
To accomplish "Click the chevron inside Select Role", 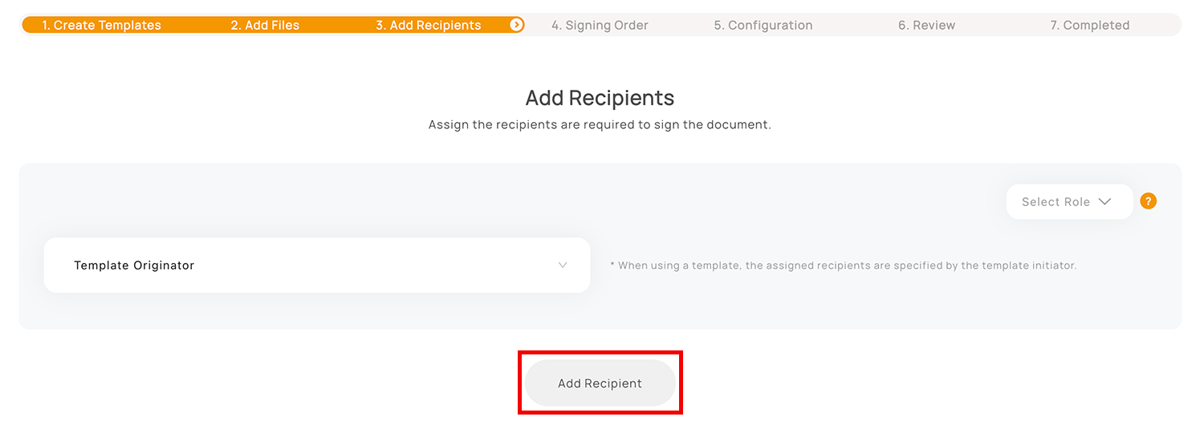I will click(1104, 201).
